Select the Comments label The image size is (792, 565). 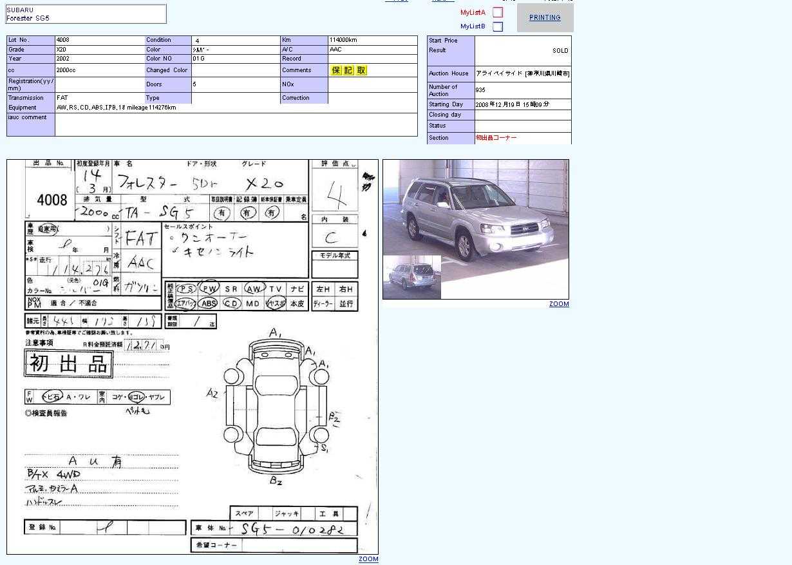tap(296, 70)
